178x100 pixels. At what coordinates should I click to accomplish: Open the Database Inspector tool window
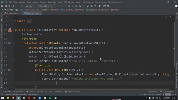pos(72,92)
